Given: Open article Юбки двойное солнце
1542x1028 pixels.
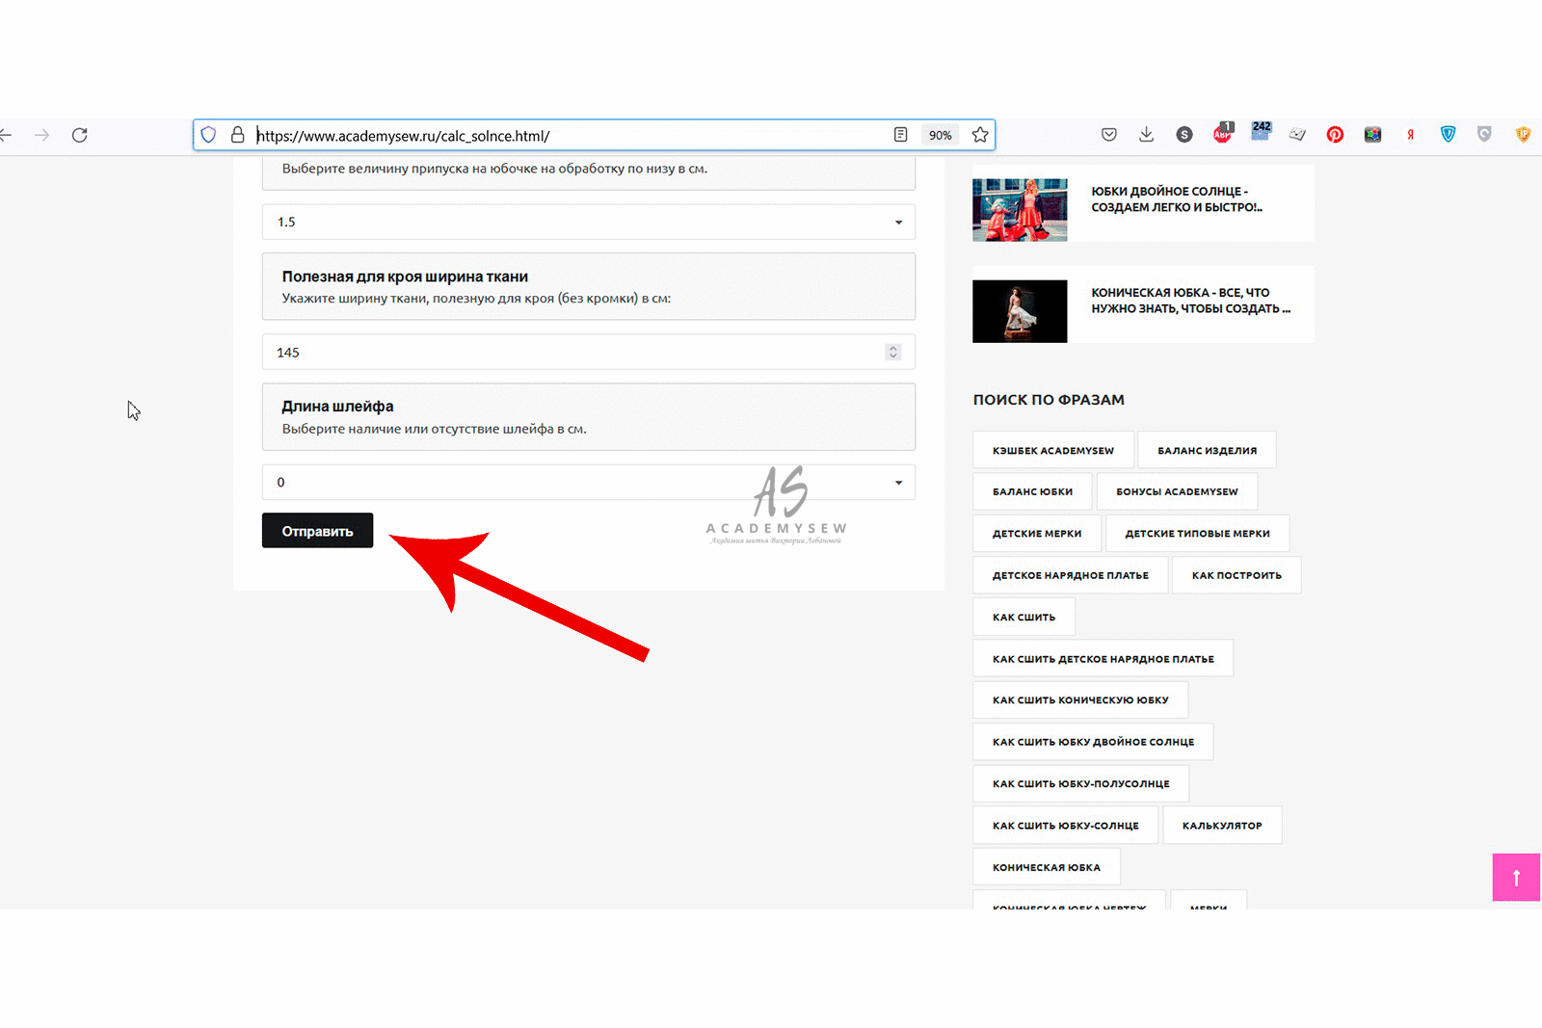Looking at the screenshot, I should [x=1176, y=199].
